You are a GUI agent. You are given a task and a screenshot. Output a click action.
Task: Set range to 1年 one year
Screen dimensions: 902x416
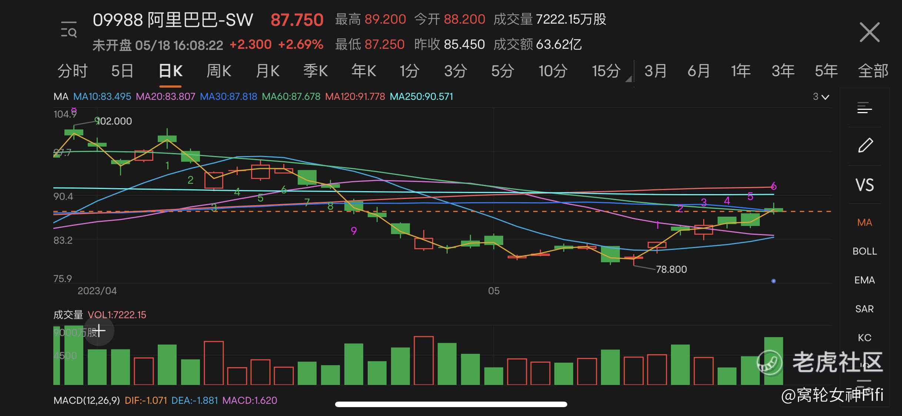(x=741, y=71)
